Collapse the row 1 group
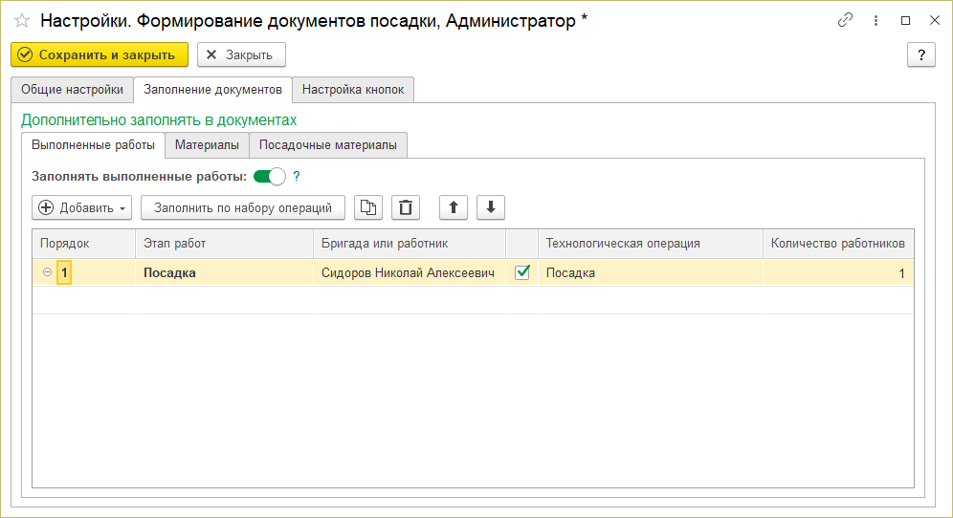 tap(47, 272)
